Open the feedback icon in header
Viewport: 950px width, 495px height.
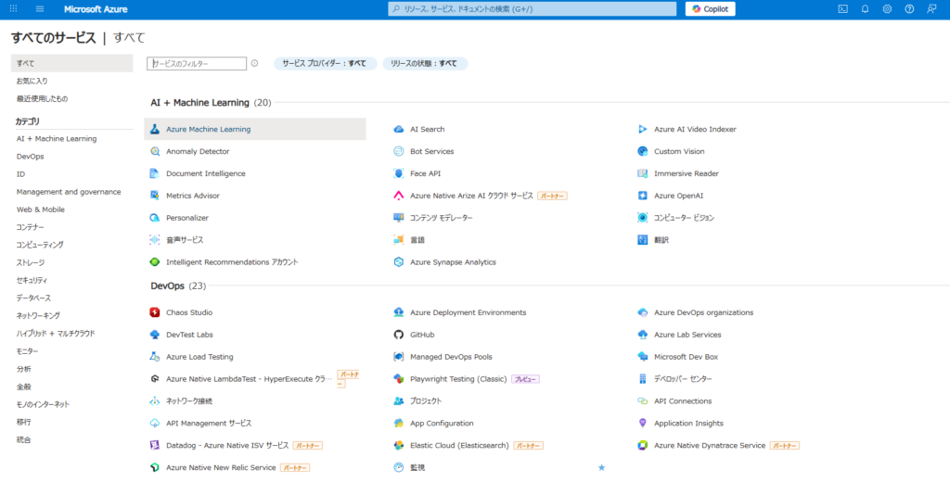click(931, 9)
